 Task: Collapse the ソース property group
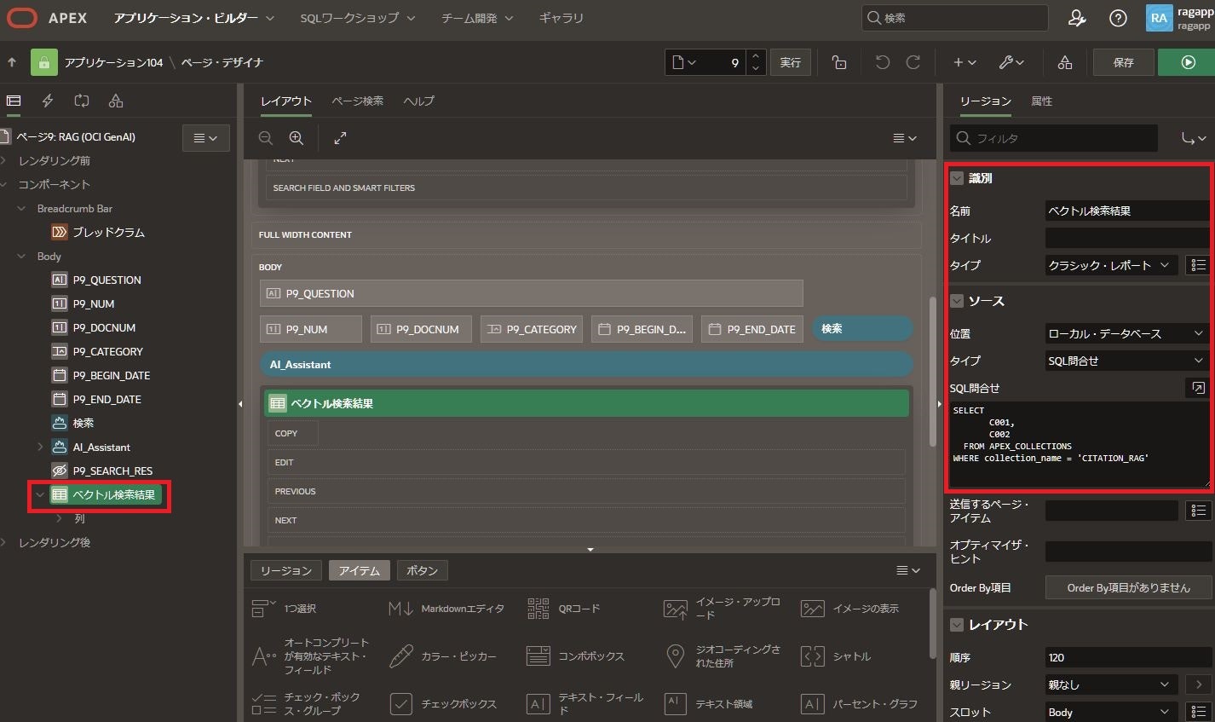coord(957,301)
